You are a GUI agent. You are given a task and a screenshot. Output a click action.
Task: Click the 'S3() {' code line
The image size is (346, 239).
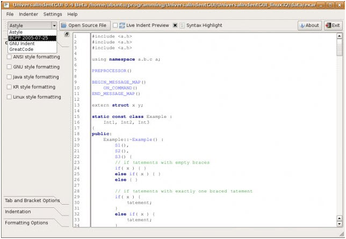[x=123, y=156]
